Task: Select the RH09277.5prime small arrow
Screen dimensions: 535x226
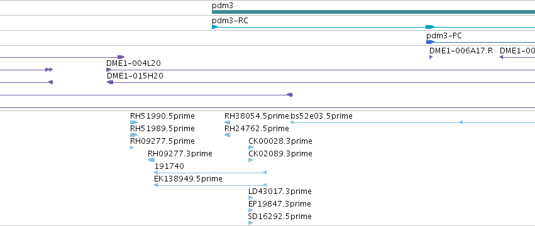Action: [x=131, y=148]
